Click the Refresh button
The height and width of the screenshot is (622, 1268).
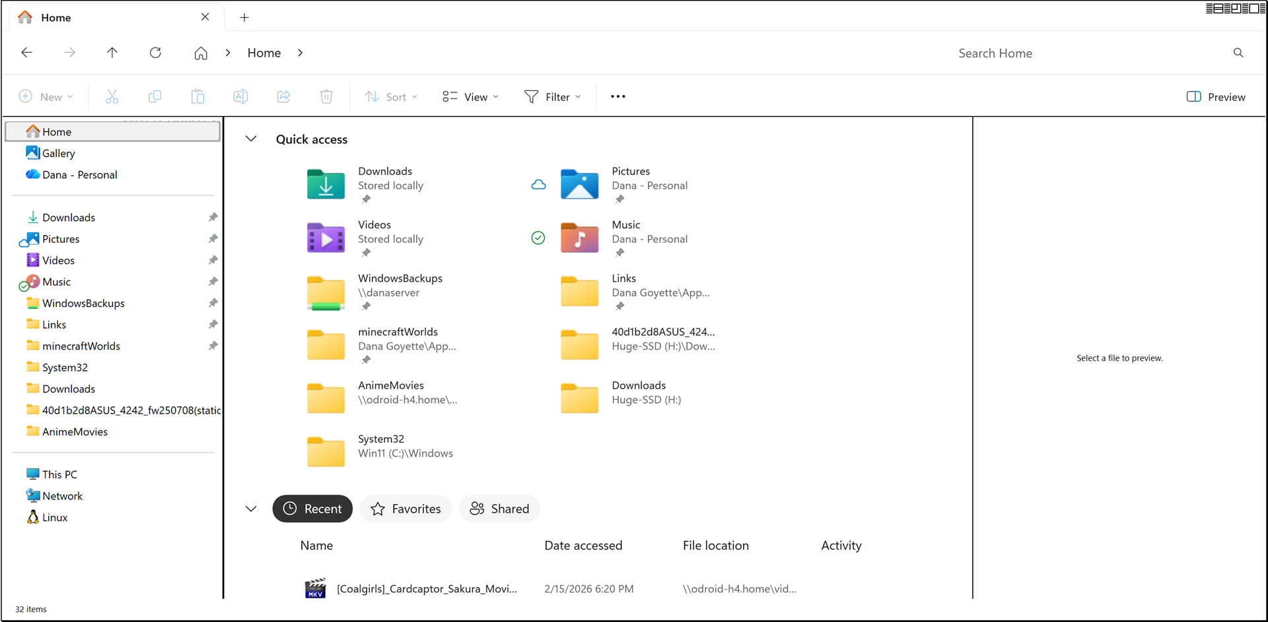(x=155, y=53)
